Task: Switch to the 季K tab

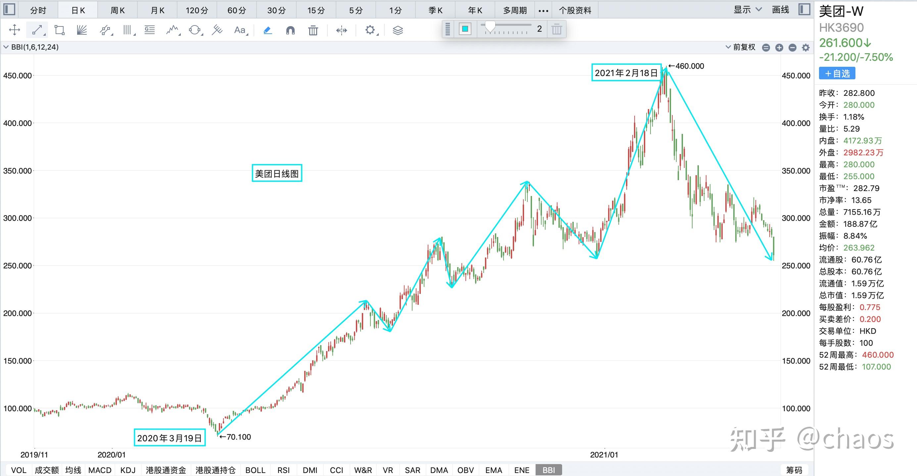Action: 435,10
